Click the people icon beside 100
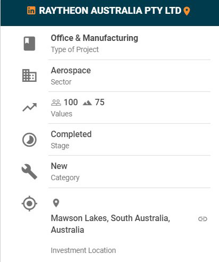Viewport: 219px width, 262px height. tap(56, 103)
